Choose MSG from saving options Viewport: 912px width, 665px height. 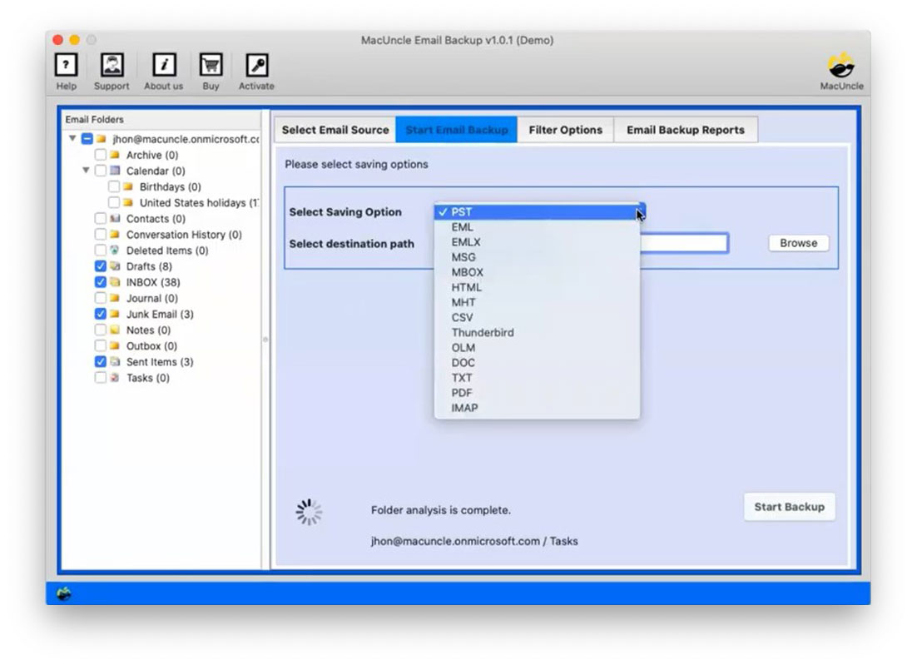(x=537, y=257)
